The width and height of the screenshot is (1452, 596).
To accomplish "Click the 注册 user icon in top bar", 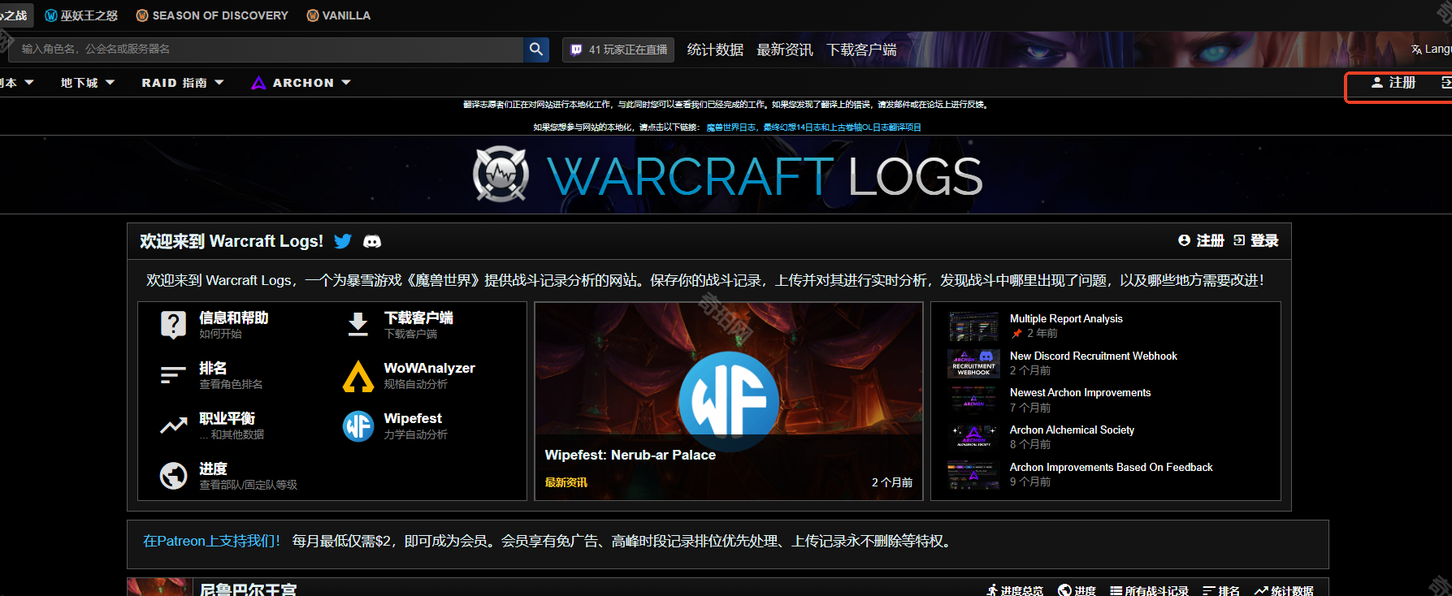I will pos(1377,83).
